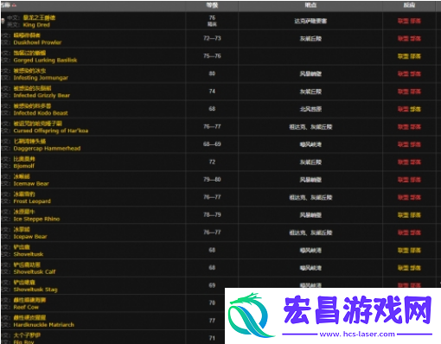Click the level value 72—73
Viewport: 441px width, 344px height.
[x=212, y=38]
